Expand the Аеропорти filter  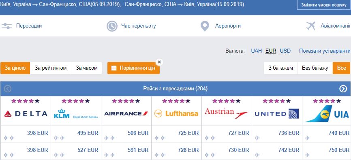click(228, 26)
